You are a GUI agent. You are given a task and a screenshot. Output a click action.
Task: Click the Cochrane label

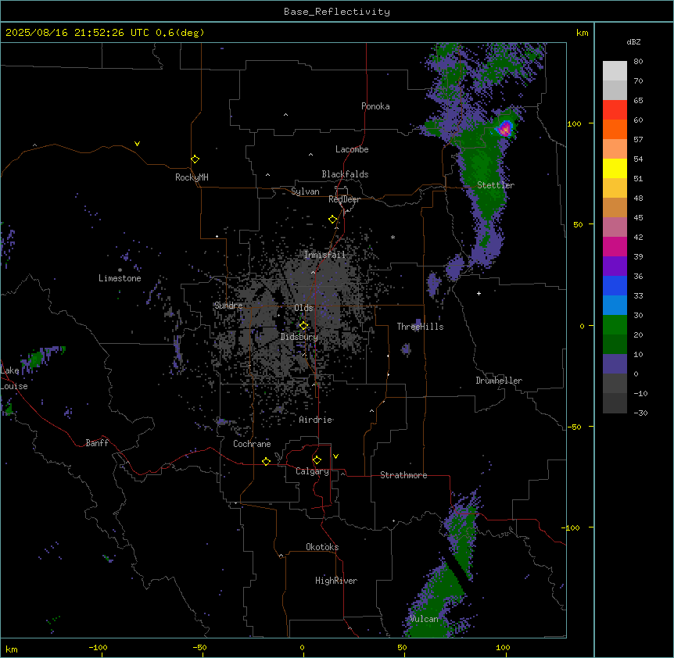pyautogui.click(x=252, y=444)
